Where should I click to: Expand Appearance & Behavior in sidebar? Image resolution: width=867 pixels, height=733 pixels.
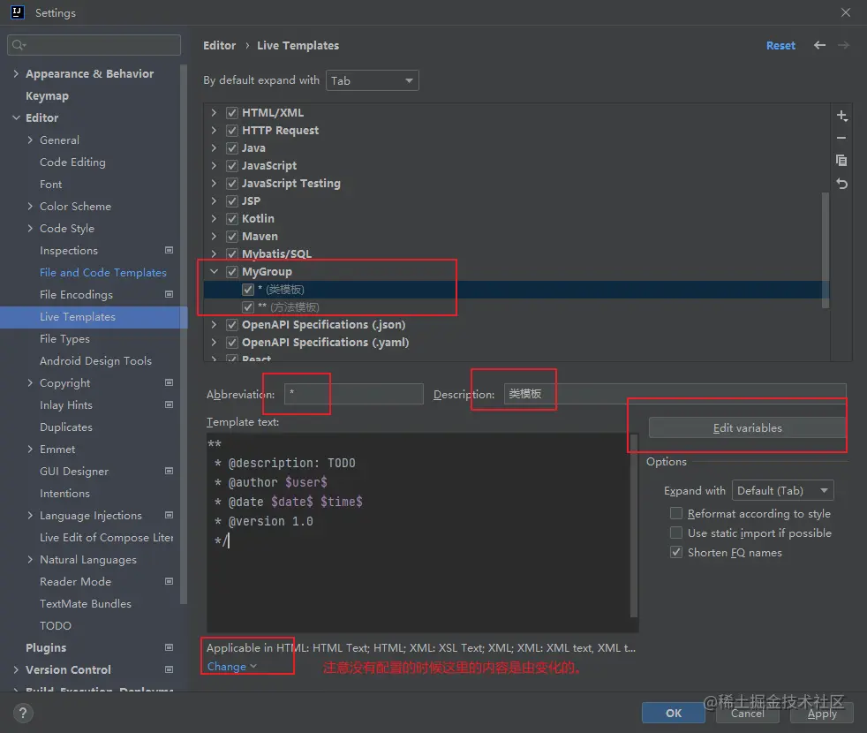pyautogui.click(x=16, y=73)
